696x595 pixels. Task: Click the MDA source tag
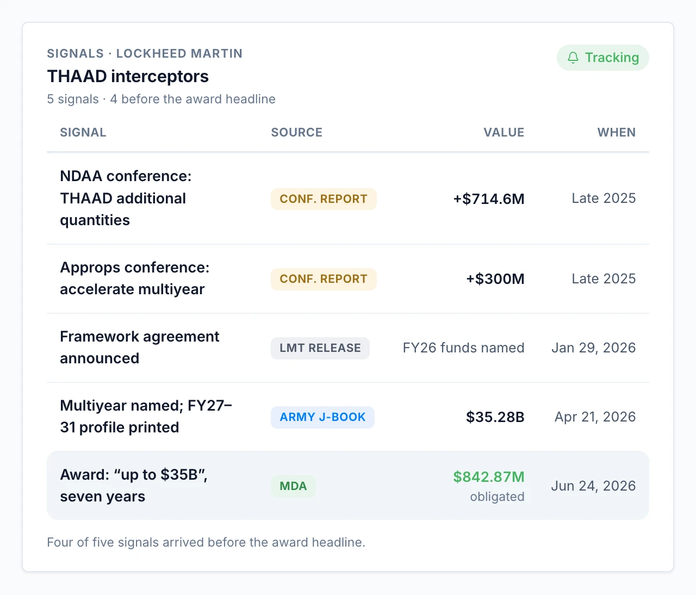click(293, 486)
